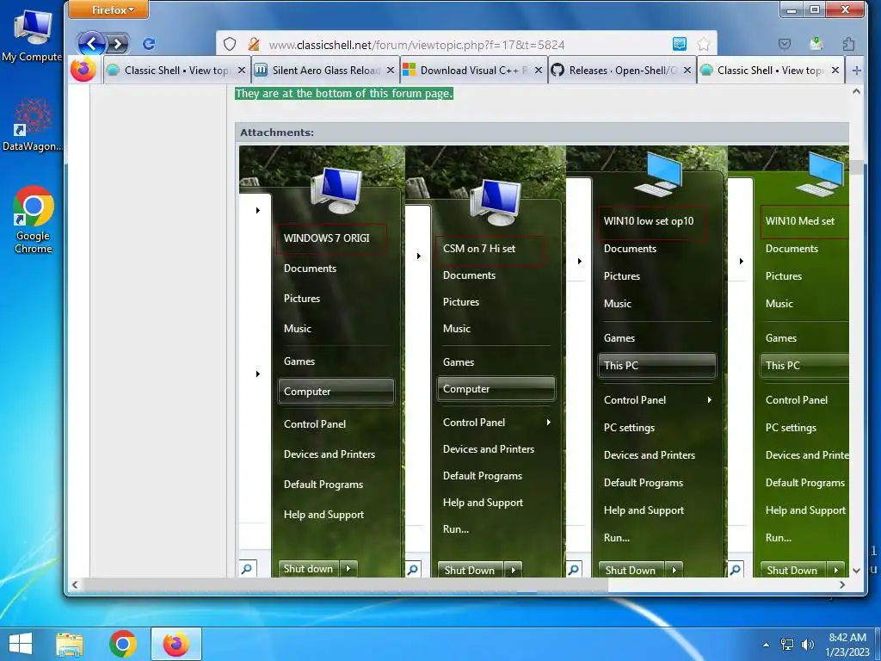Close the Releases Open-Shell tab
Viewport: 881px width, 661px height.
(687, 71)
